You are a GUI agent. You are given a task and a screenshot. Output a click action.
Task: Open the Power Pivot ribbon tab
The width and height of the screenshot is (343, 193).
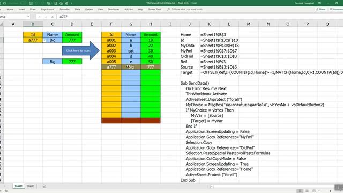155,9
